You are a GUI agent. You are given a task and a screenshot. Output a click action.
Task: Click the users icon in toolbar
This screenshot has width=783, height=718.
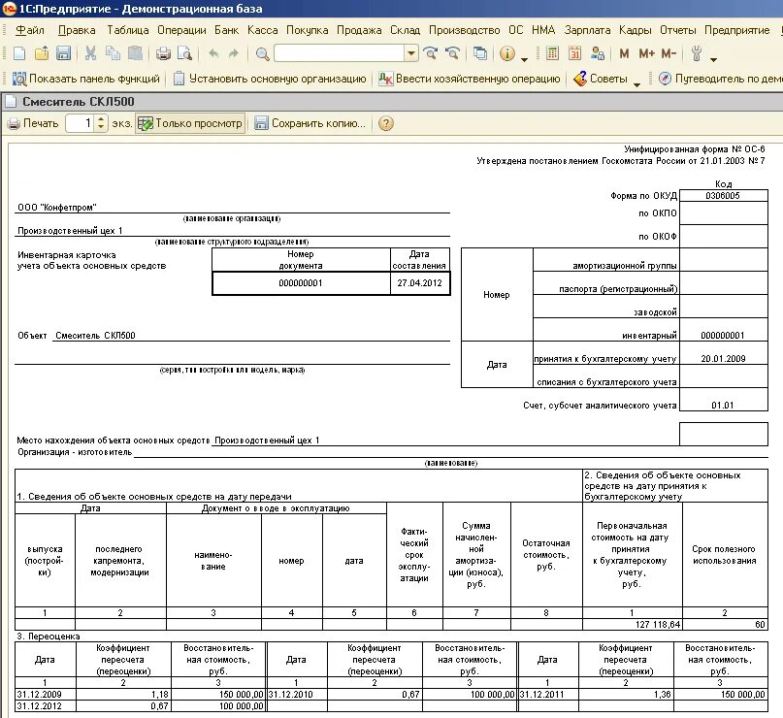coord(598,53)
